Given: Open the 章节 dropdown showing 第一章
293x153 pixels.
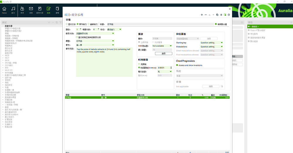Looking at the screenshot, I should click(x=95, y=45).
